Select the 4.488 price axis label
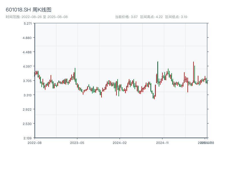Screen dimensions: 230x172 coord(28,52)
